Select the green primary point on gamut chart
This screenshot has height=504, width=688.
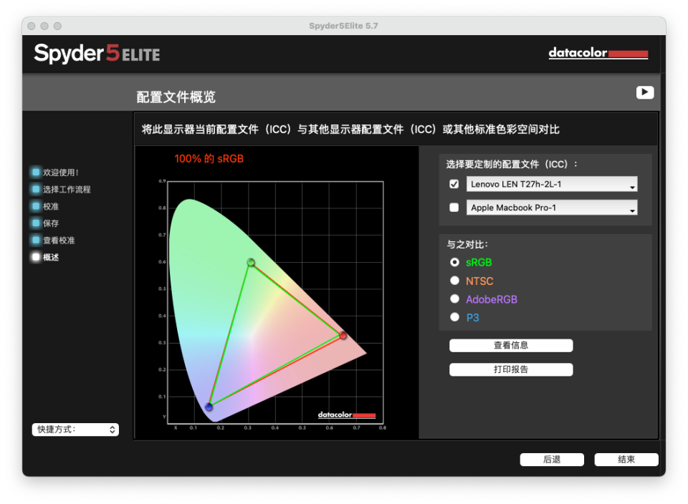pos(251,262)
